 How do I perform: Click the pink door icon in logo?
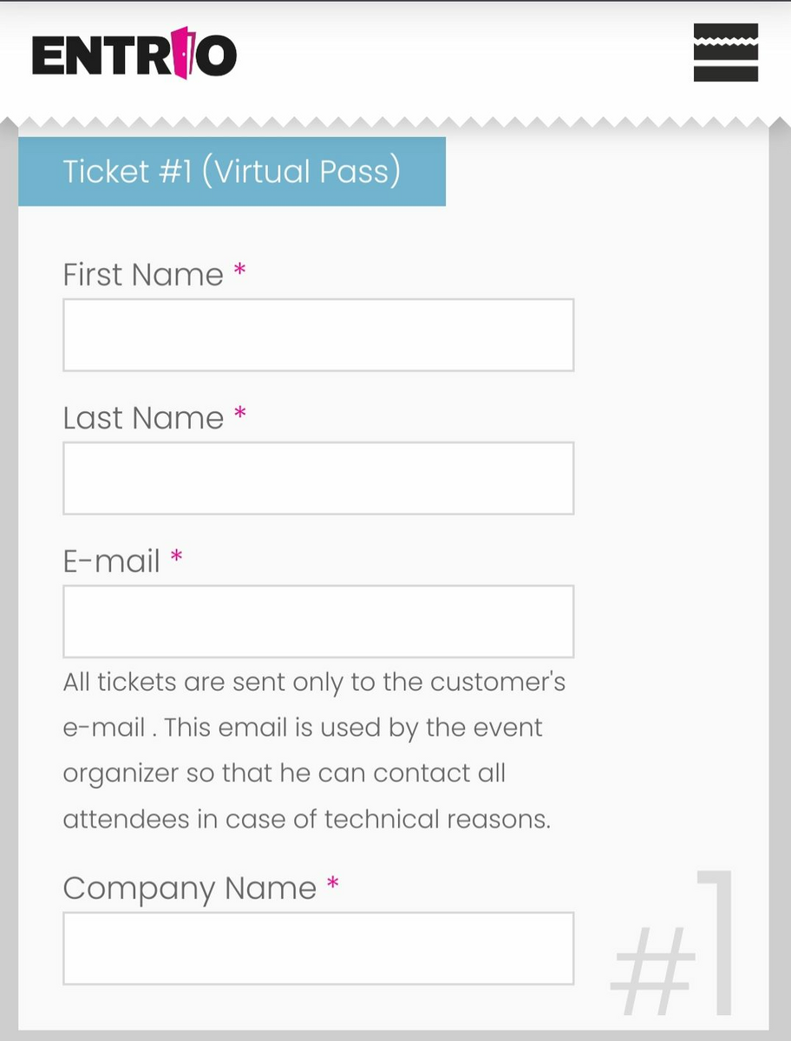point(180,54)
